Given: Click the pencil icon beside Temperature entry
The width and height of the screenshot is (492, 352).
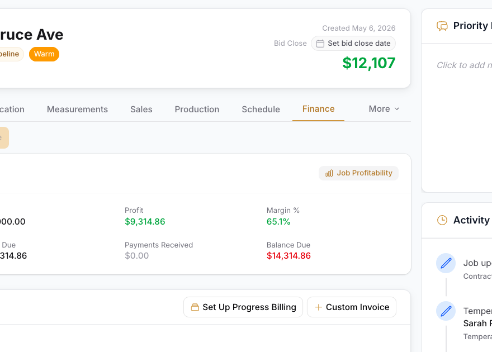Looking at the screenshot, I should pos(446,311).
